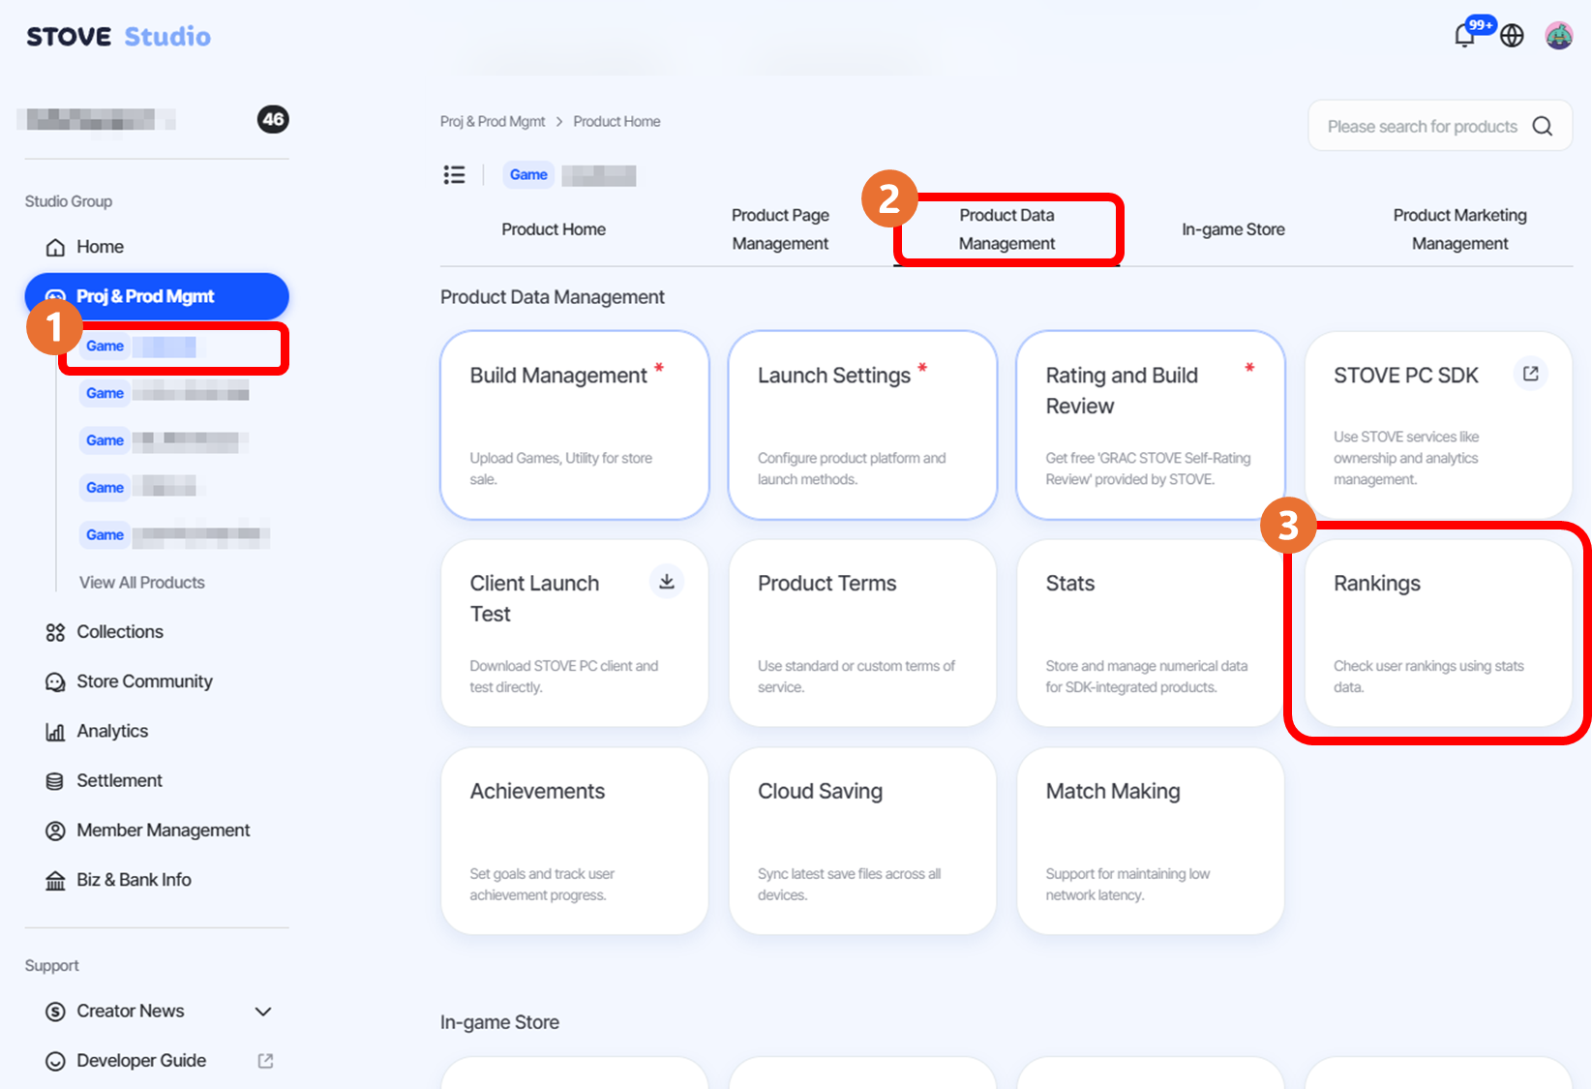Click the Developer Guide smiley icon
The width and height of the screenshot is (1592, 1089).
(x=55, y=1061)
